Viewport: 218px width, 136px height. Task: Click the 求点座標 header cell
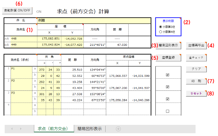tap(128, 57)
